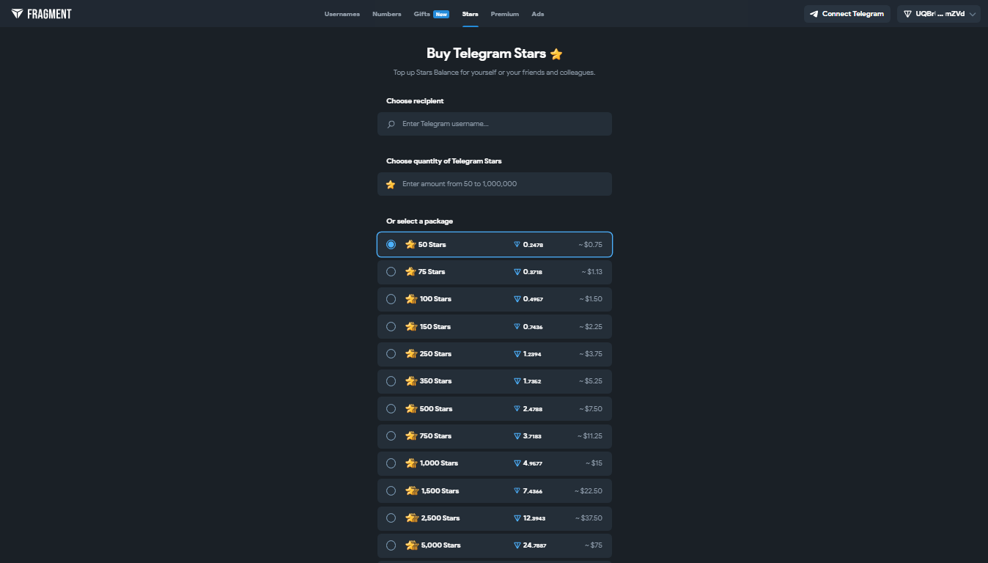The width and height of the screenshot is (988, 563).
Task: Focus the Enter Telegram username field
Action: click(x=502, y=124)
